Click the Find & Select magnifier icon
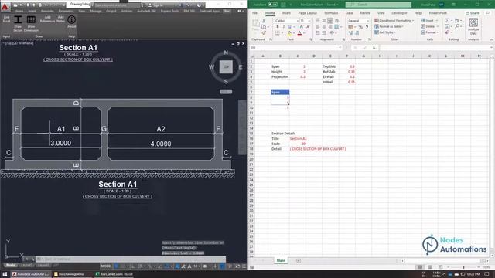495x278 pixels. (x=457, y=26)
